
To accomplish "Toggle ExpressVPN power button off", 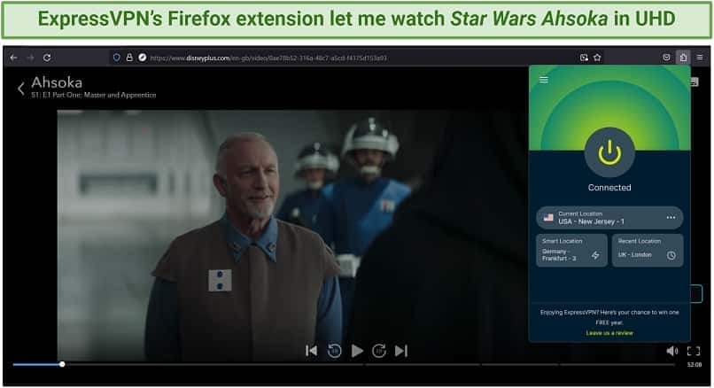I will (609, 152).
